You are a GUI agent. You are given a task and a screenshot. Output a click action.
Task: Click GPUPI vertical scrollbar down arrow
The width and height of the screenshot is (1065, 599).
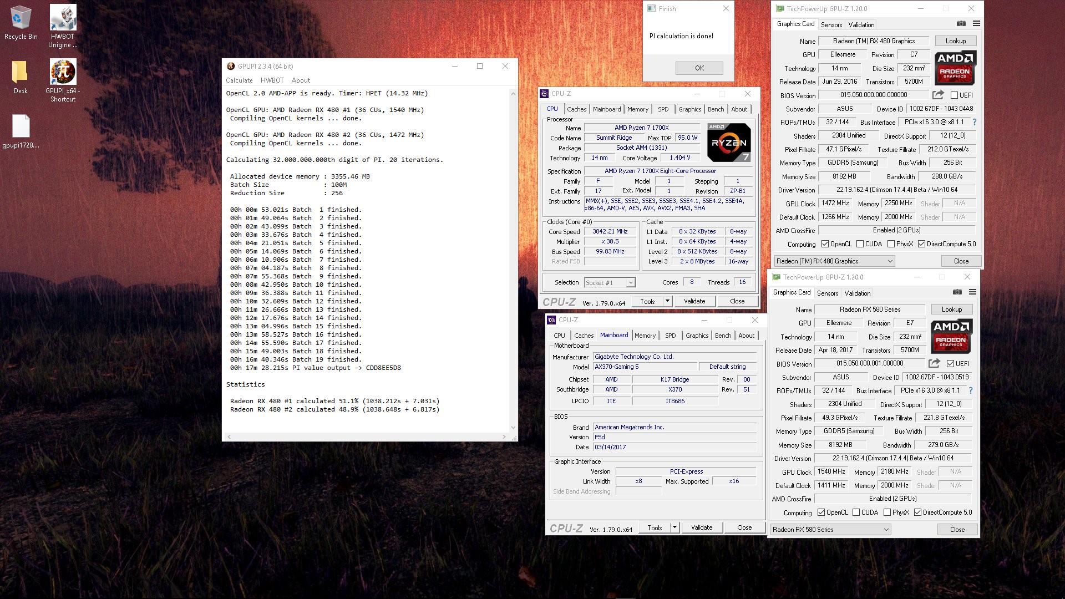click(513, 428)
